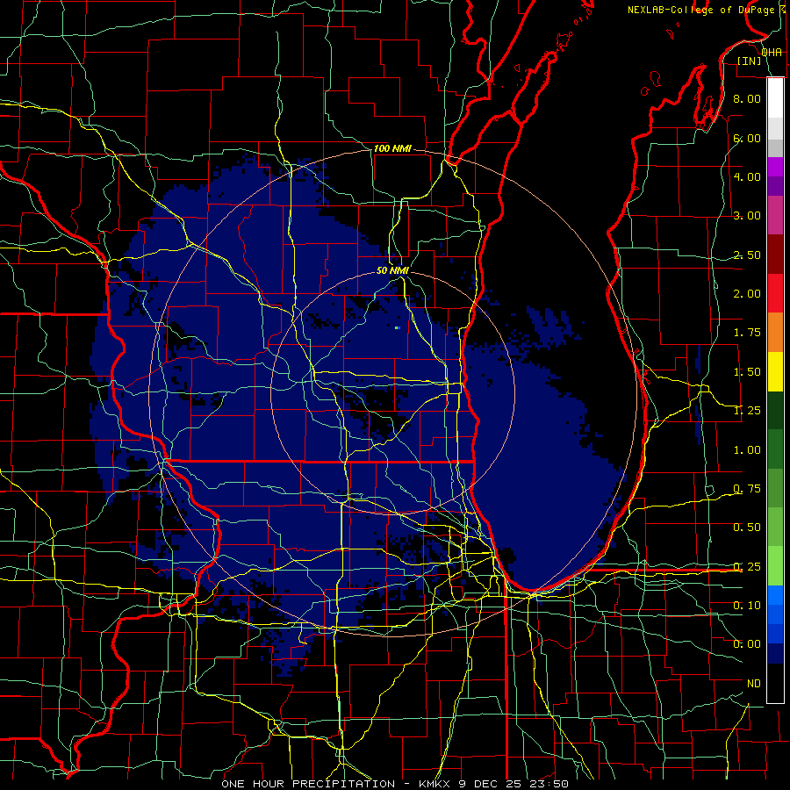The image size is (790, 790).
Task: Click the 1.50 legend value
Action: pyautogui.click(x=747, y=372)
